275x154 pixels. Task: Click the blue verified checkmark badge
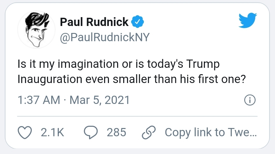tap(138, 22)
